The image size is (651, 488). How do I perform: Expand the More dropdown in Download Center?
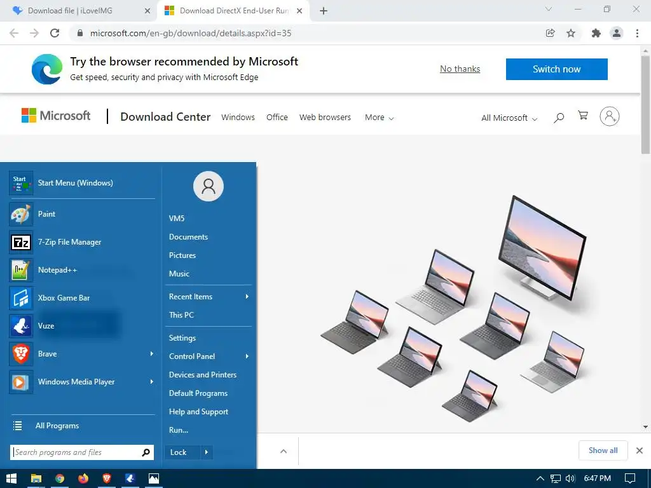(x=379, y=118)
